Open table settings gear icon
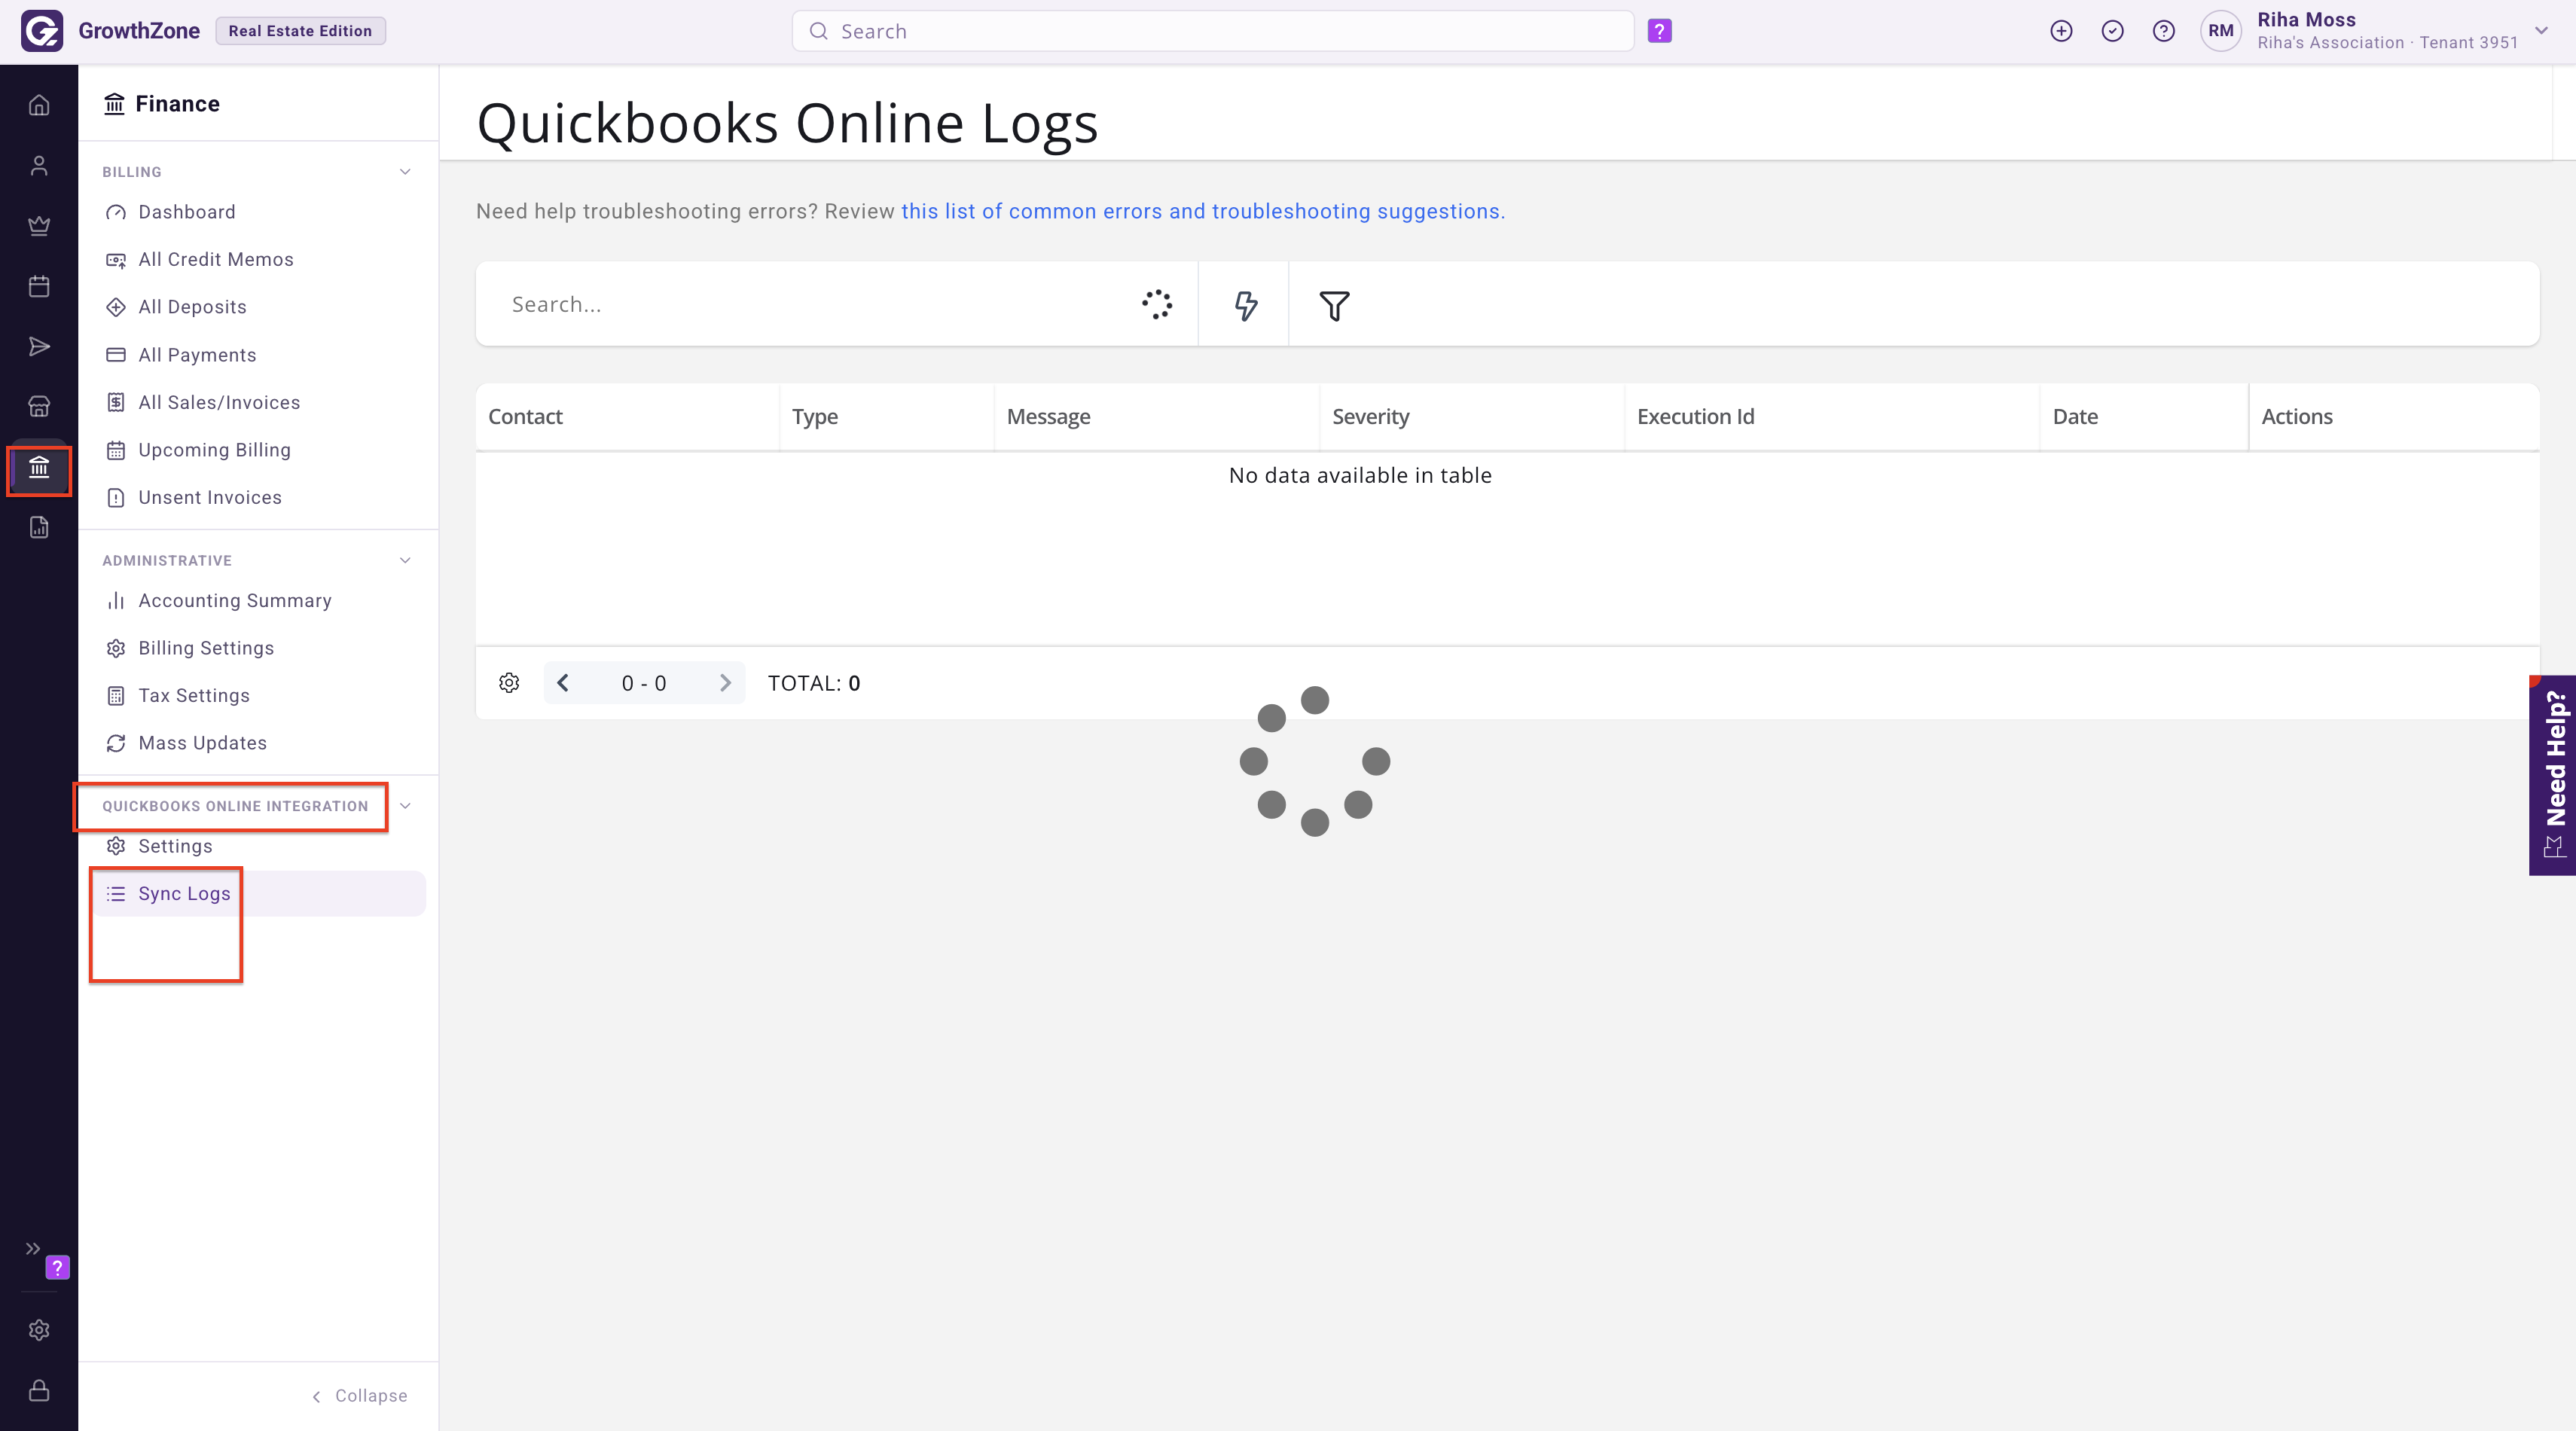This screenshot has height=1431, width=2576. click(x=509, y=683)
